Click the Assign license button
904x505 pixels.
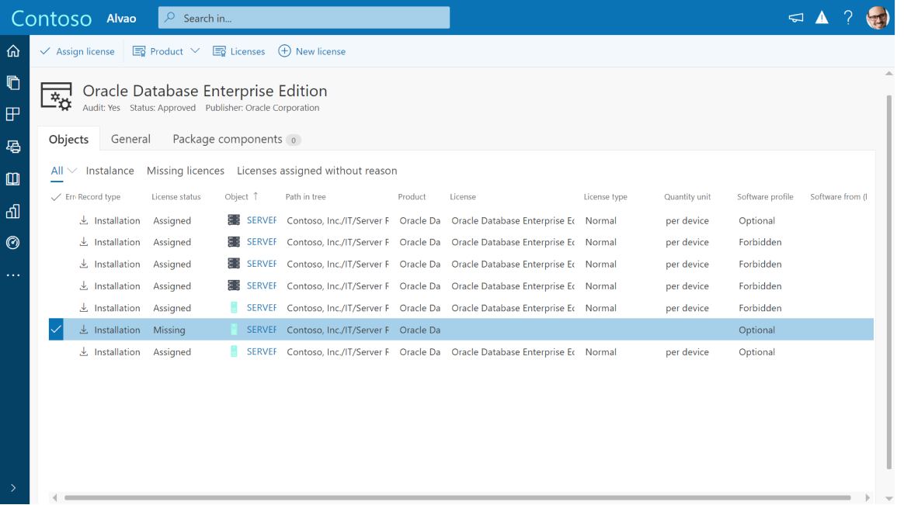coord(78,51)
